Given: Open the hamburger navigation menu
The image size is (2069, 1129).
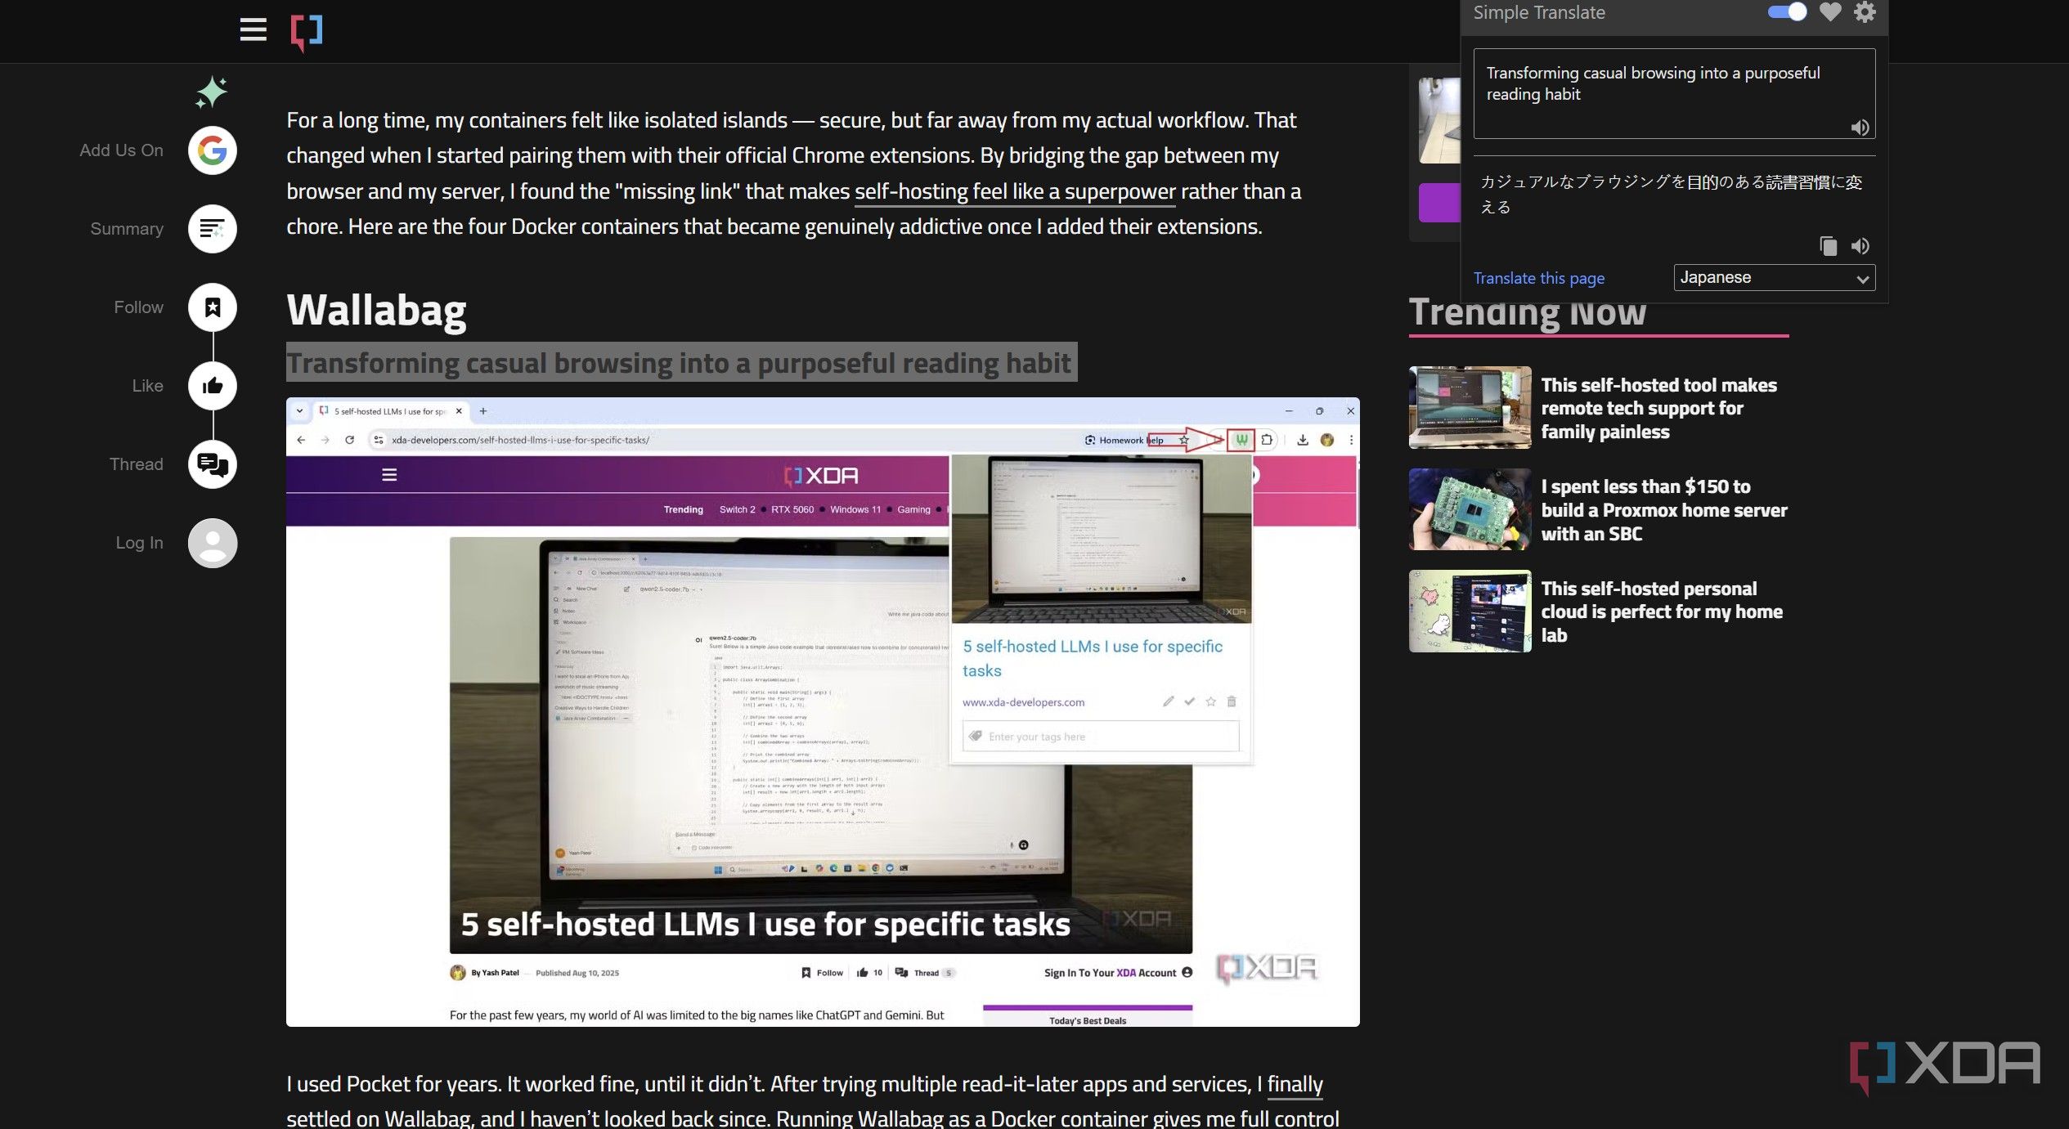Looking at the screenshot, I should tap(253, 30).
